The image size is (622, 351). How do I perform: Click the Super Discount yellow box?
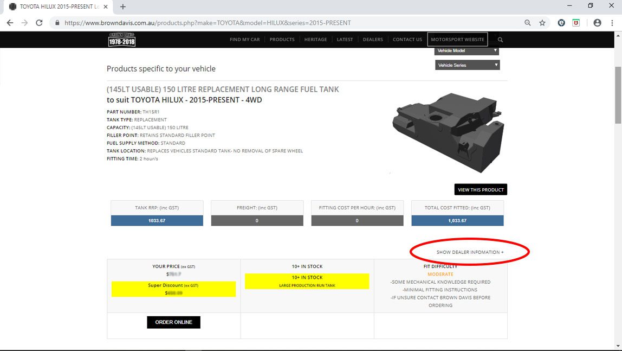click(173, 289)
